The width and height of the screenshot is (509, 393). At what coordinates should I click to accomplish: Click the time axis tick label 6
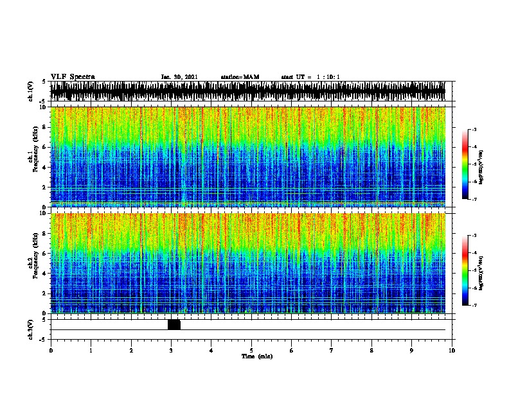pos(291,350)
